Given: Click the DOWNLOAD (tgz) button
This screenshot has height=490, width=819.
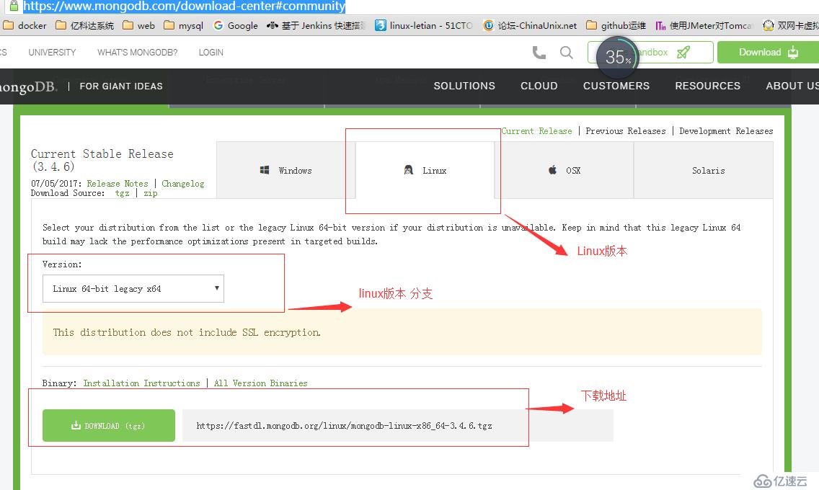Looking at the screenshot, I should tap(109, 425).
